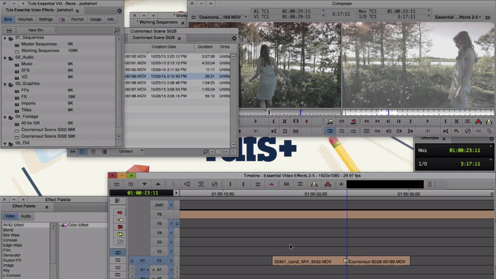Select the 00190.MOV clip row in bin
Image resolution: width=496 pixels, height=279 pixels.
pos(177,70)
